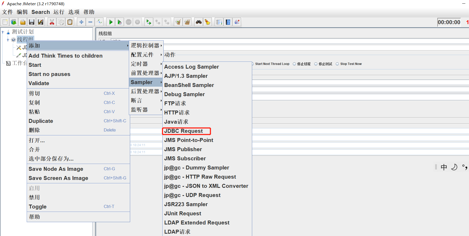Viewport: 469px width, 236px height.
Task: Collapse the 测试计划 tree node handle
Action: [x=3, y=32]
